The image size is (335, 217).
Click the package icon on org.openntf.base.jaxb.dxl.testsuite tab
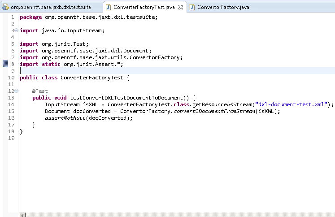click(5, 7)
